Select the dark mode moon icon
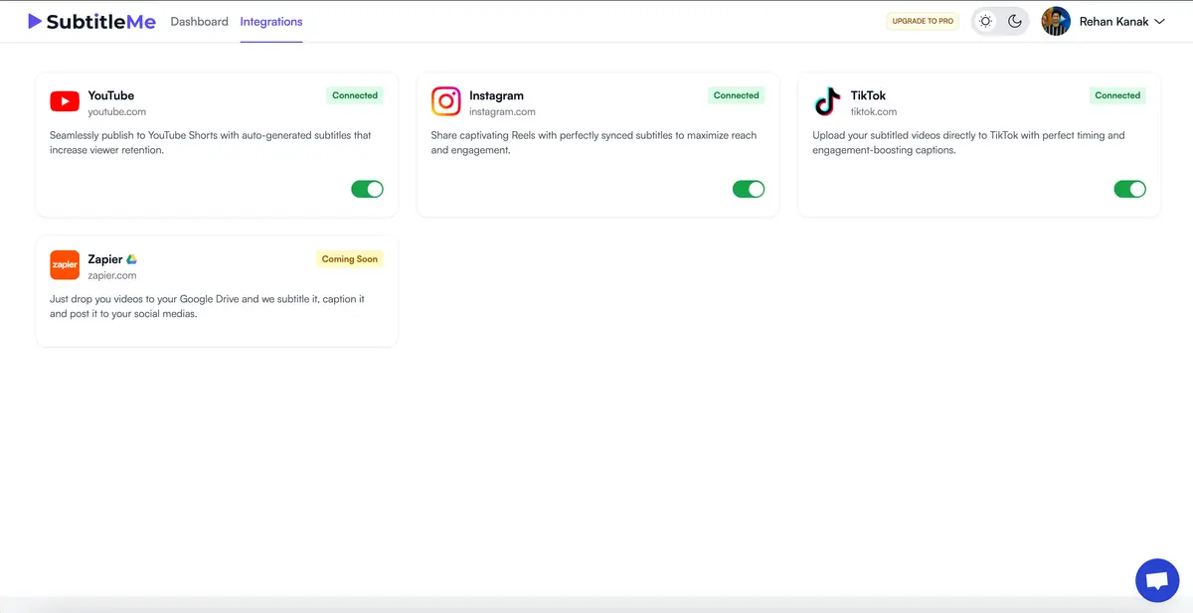 [1015, 20]
